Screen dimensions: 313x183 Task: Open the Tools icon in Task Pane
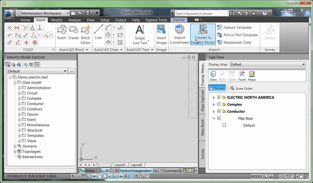(x=242, y=76)
